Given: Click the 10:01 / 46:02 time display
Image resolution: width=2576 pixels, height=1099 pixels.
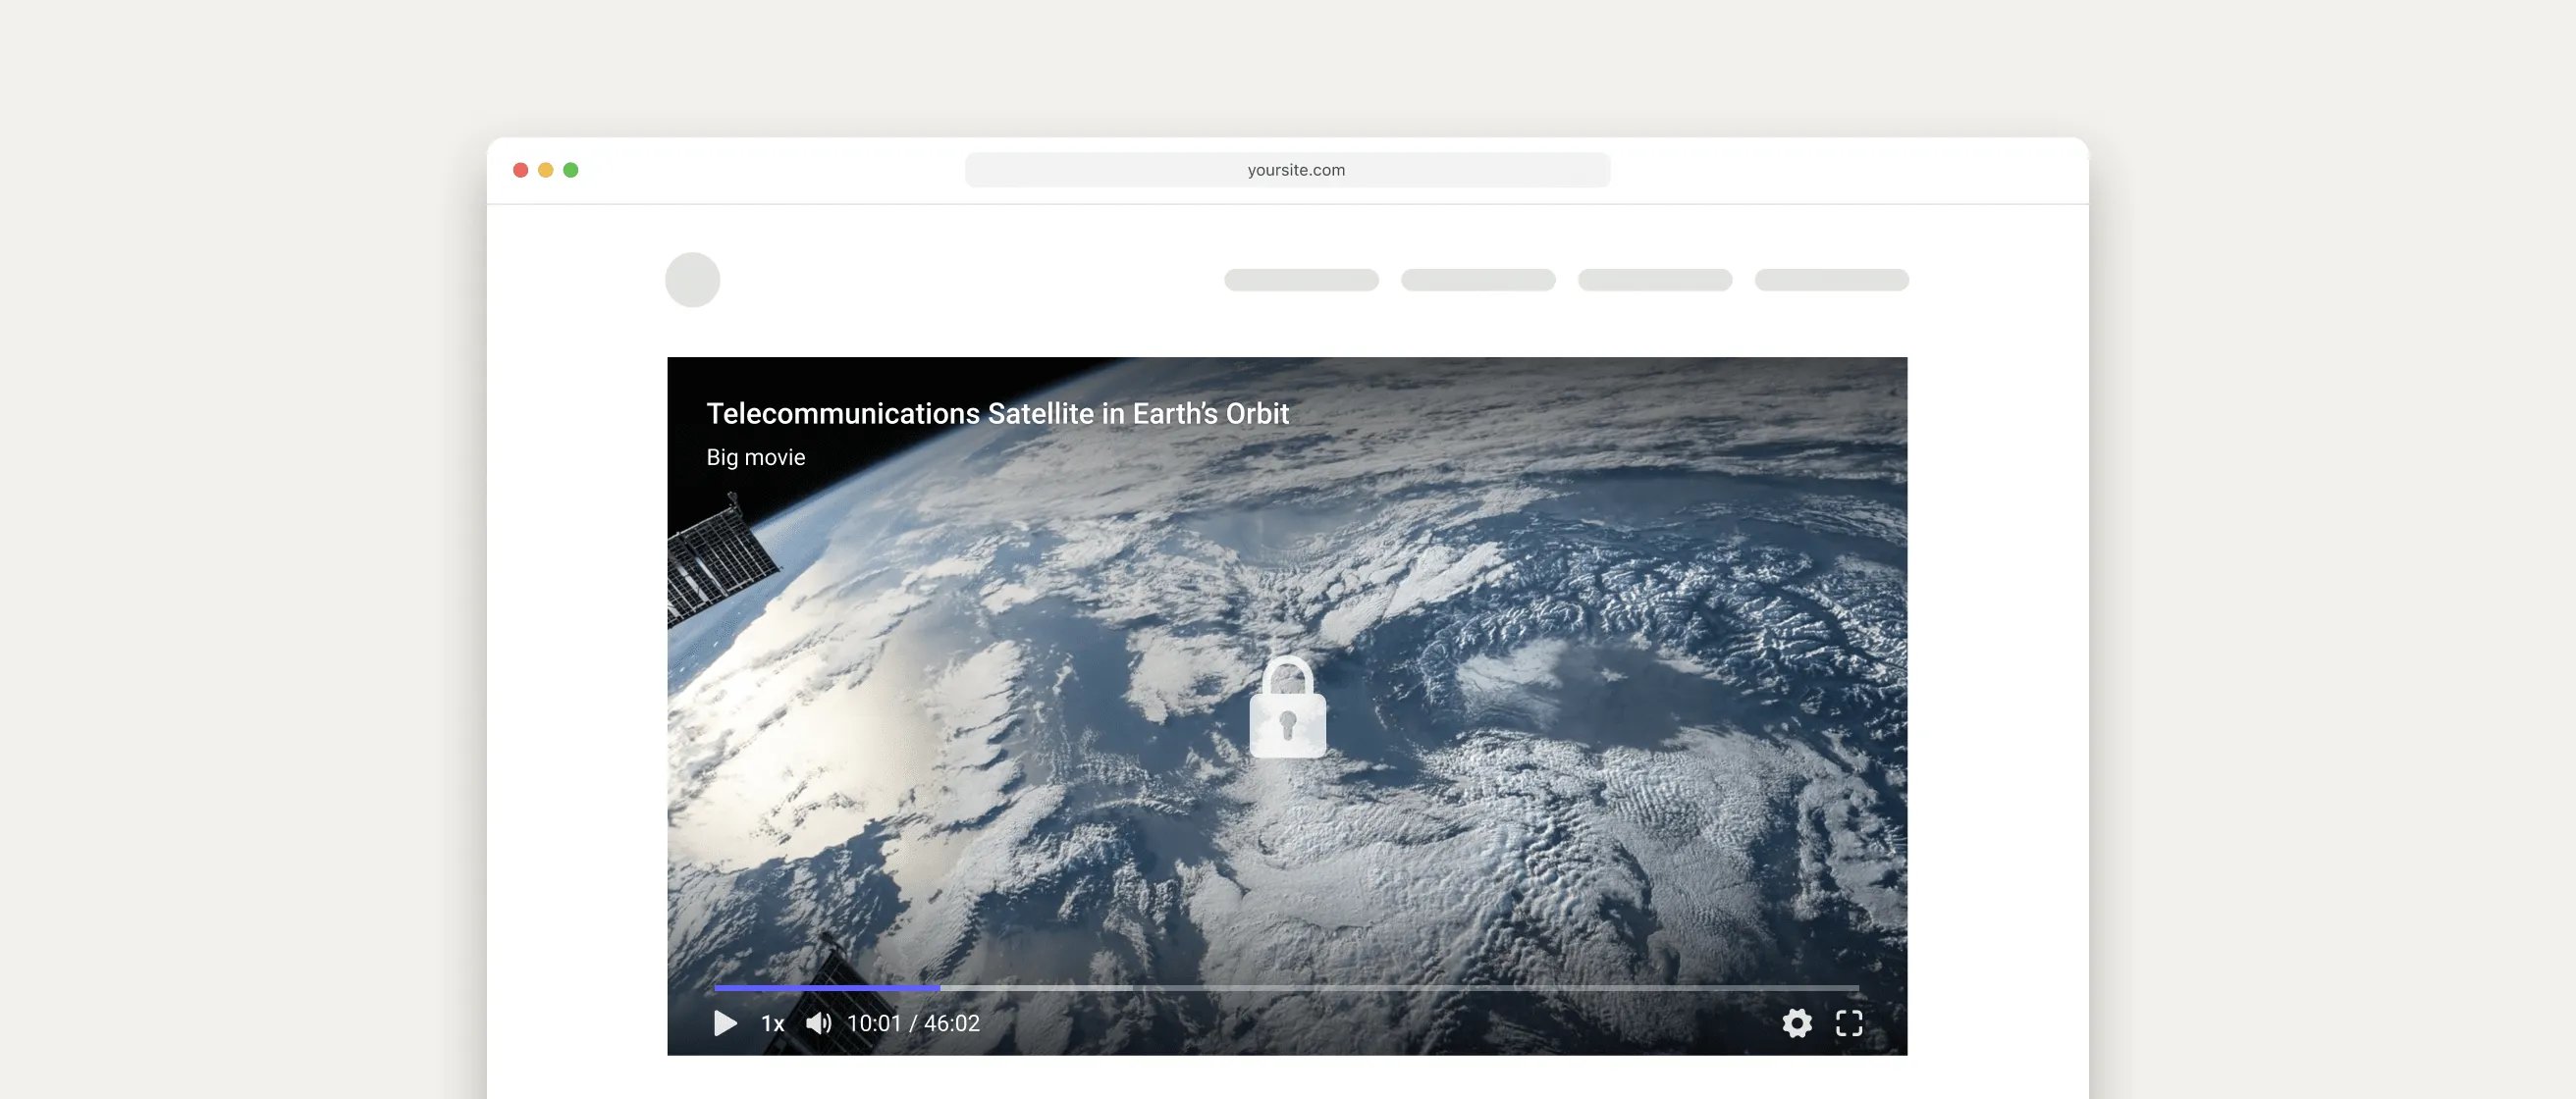Looking at the screenshot, I should [x=913, y=1023].
